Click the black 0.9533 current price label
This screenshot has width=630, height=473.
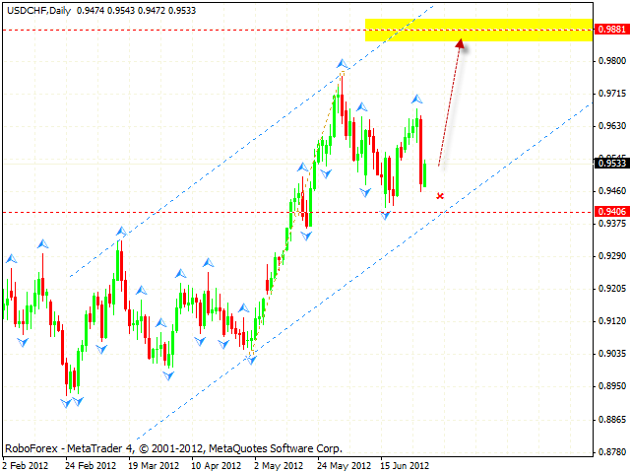point(610,163)
